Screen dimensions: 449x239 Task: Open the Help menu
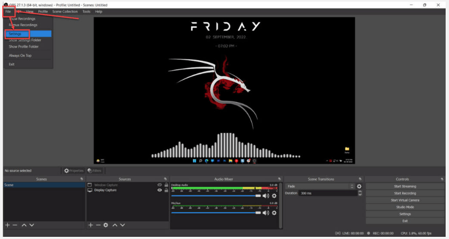pos(98,11)
